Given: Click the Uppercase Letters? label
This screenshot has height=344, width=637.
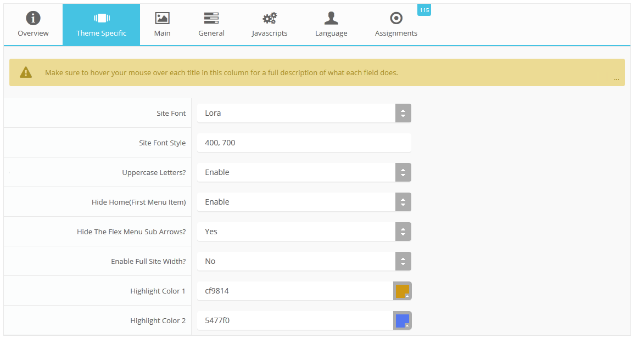Looking at the screenshot, I should point(154,172).
